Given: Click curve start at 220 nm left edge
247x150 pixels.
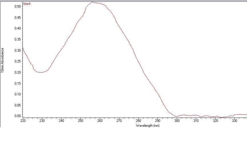Looking at the screenshot, I should [23, 48].
